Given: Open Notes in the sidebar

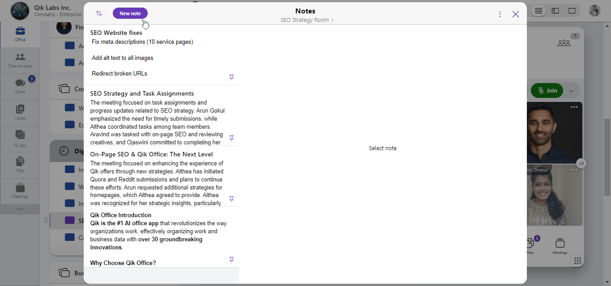Looking at the screenshot, I should pyautogui.click(x=20, y=113).
